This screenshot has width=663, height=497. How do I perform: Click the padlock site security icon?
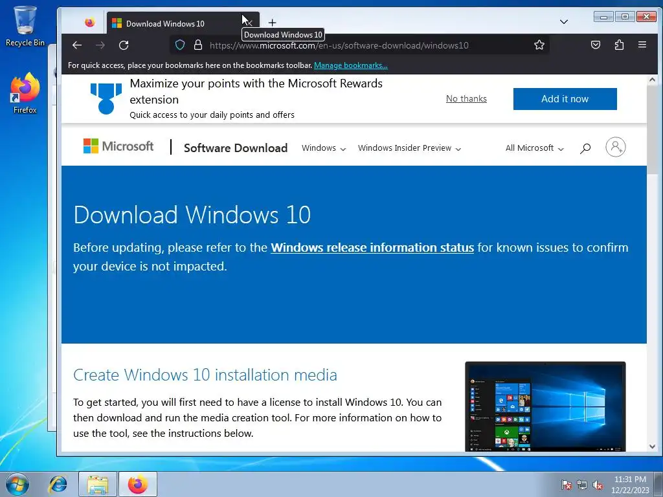pyautogui.click(x=198, y=45)
